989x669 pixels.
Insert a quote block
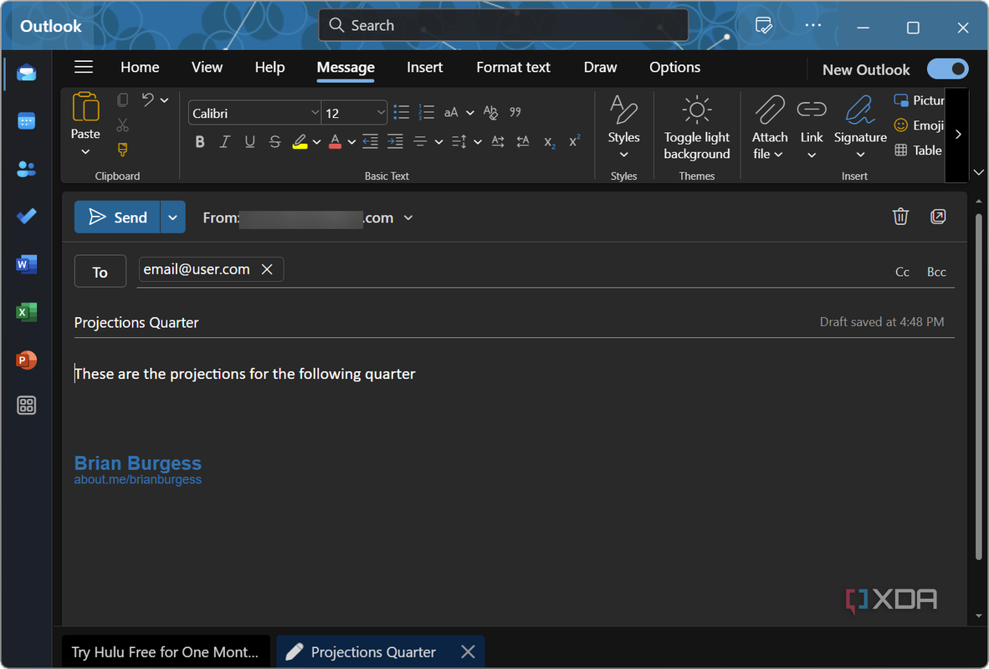515,112
